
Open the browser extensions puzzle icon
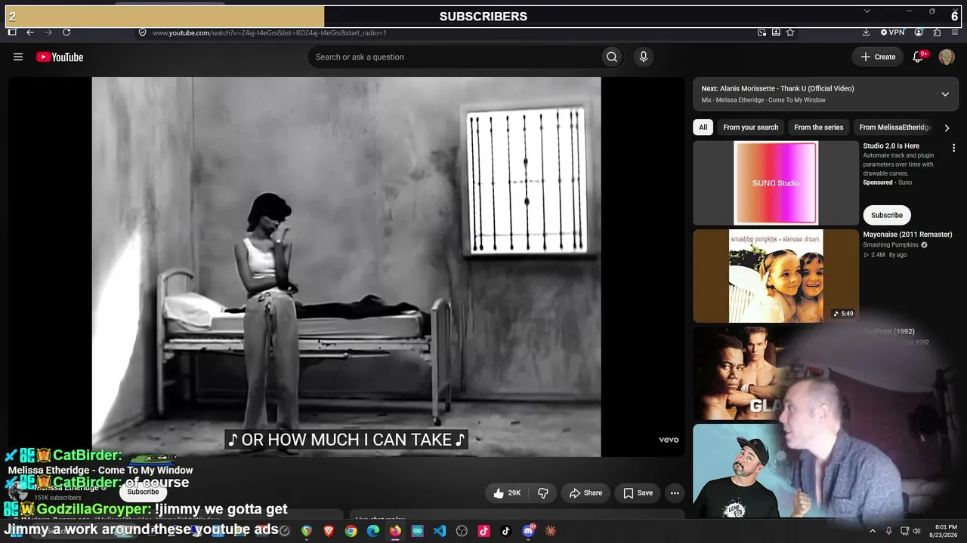pyautogui.click(x=937, y=32)
